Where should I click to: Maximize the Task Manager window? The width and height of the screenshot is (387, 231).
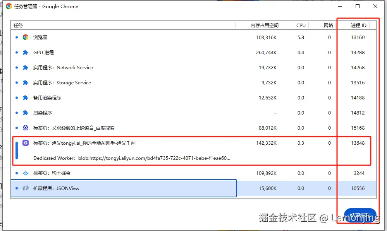coord(358,6)
